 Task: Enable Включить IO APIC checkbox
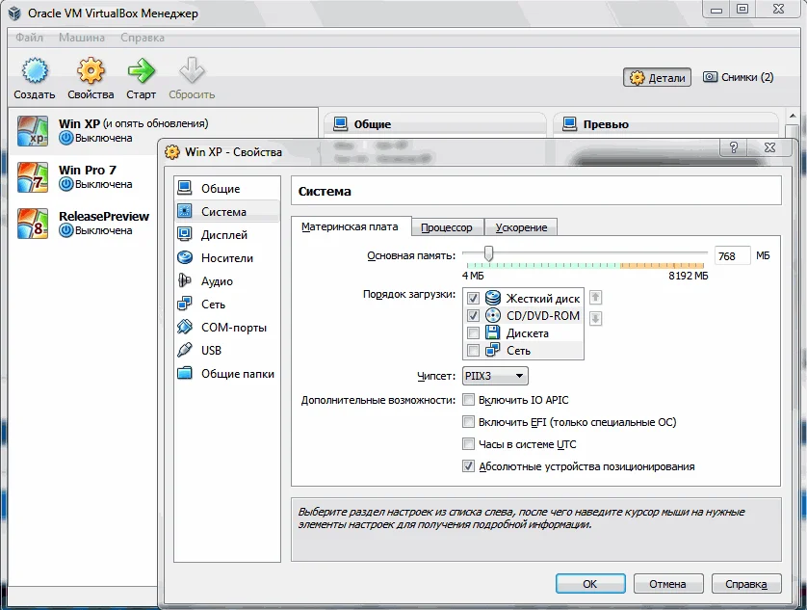(468, 400)
